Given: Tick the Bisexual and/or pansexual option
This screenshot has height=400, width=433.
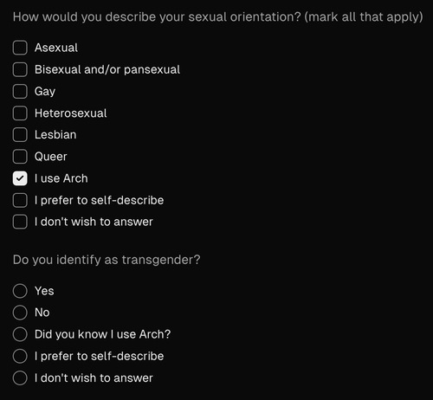Looking at the screenshot, I should [20, 69].
